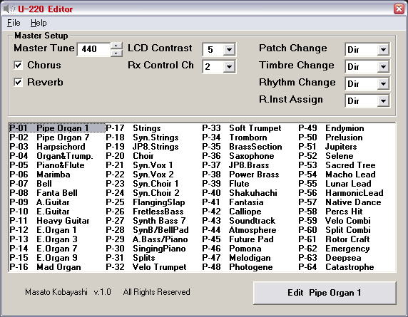Screen dimensions: 408x317
Task: Select patch P-25 FlangingSlap
Action: 153,202
